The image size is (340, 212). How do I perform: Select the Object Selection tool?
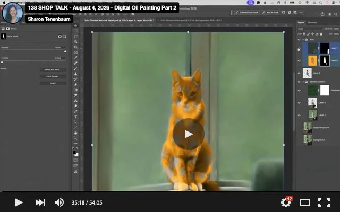point(75,42)
